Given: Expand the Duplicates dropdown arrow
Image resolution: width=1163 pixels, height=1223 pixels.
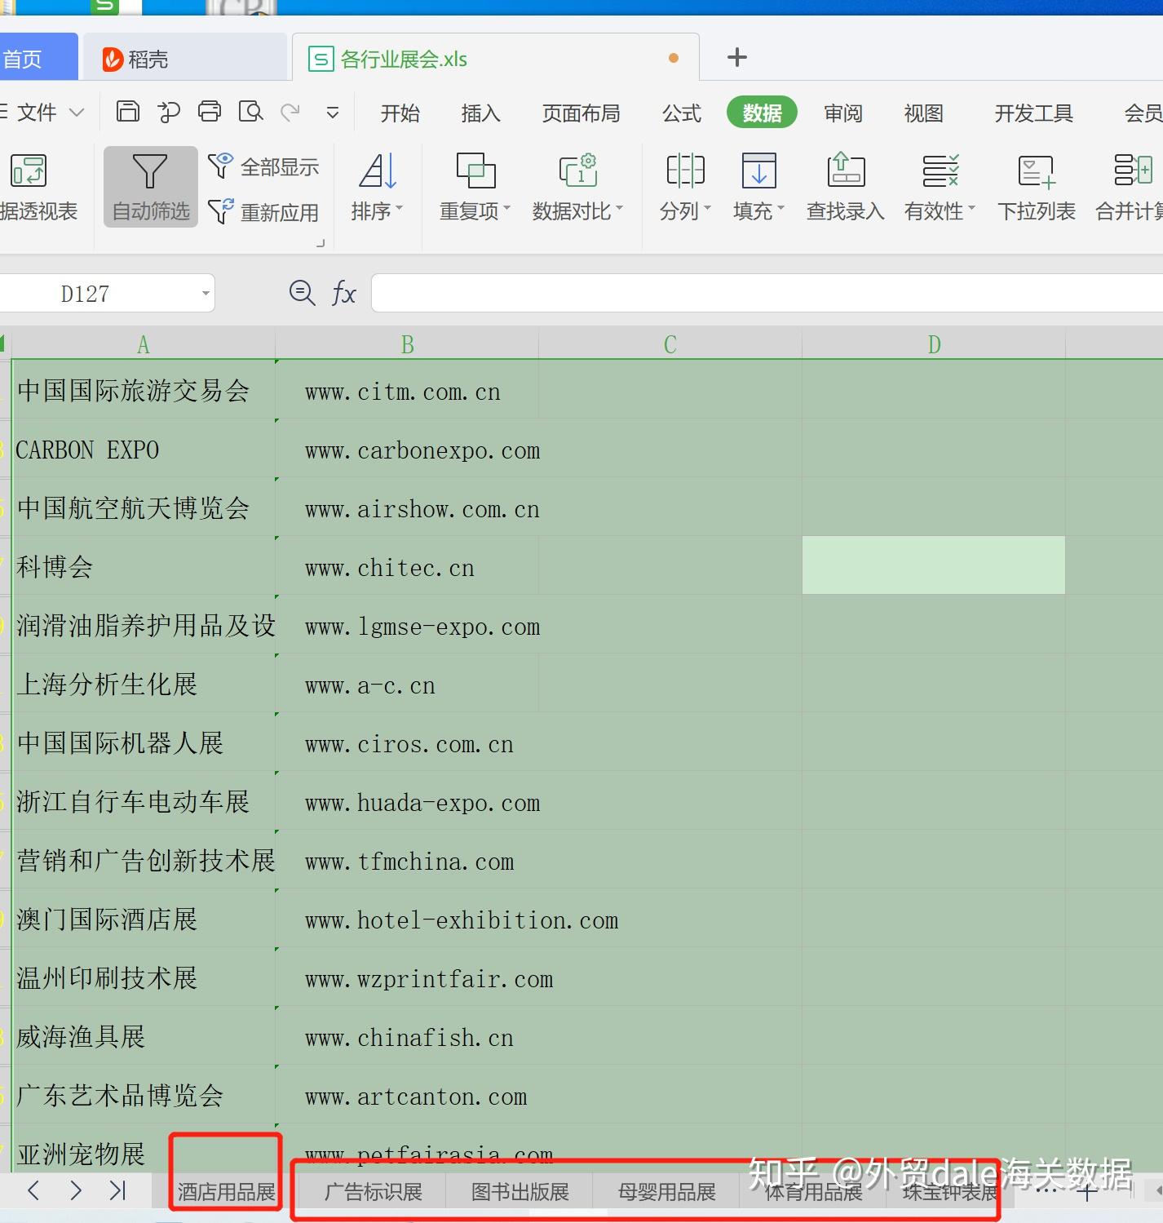Looking at the screenshot, I should coord(506,210).
